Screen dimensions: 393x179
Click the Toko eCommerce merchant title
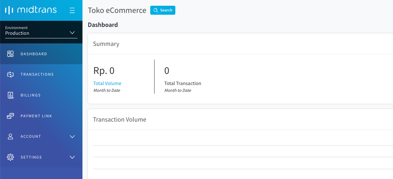[117, 10]
